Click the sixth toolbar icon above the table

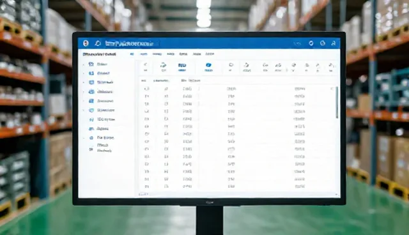click(247, 67)
